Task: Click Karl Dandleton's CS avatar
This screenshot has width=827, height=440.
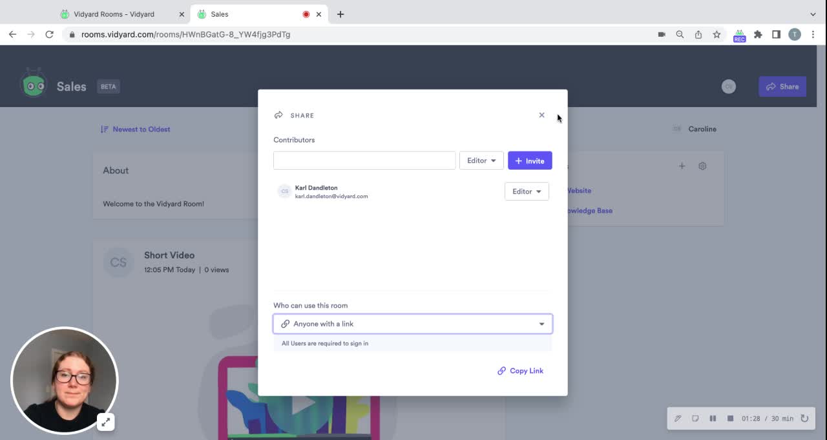Action: [284, 192]
